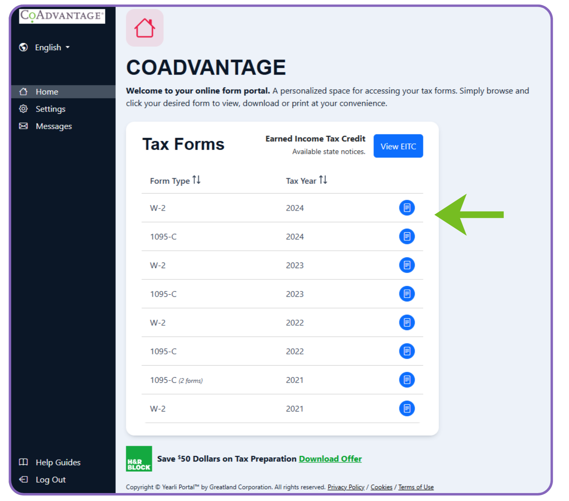Select Home in the sidebar menu

47,92
